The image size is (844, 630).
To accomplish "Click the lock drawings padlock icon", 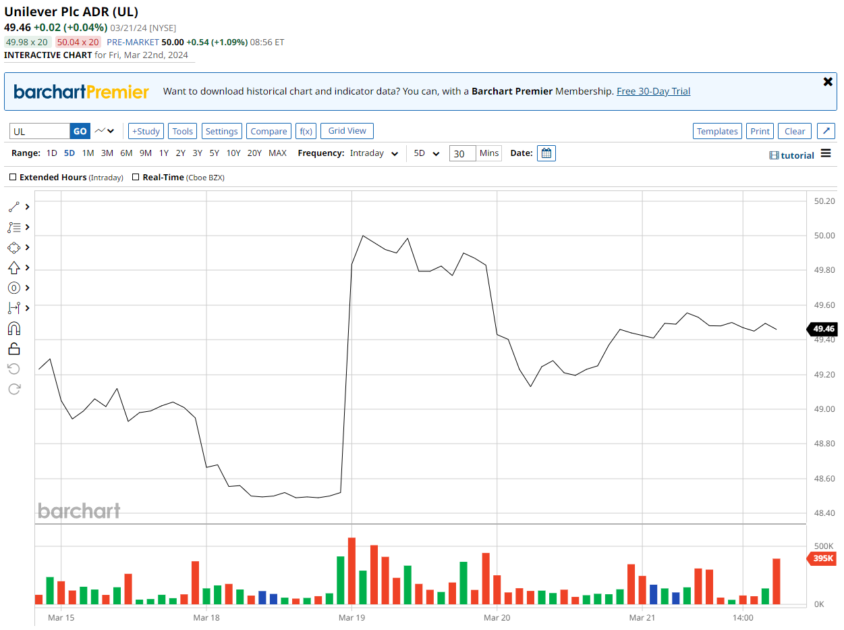I will pos(13,348).
